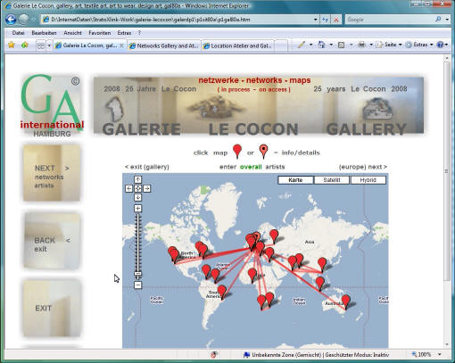Switch map view to Hybrid

tap(368, 180)
